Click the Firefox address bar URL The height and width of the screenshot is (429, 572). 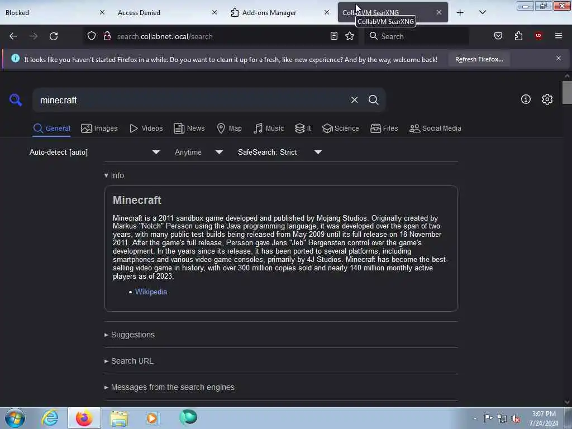tap(165, 36)
